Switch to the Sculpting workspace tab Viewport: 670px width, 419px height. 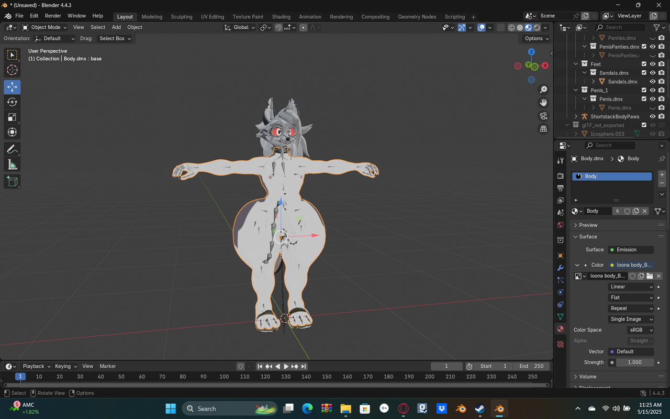coord(182,17)
